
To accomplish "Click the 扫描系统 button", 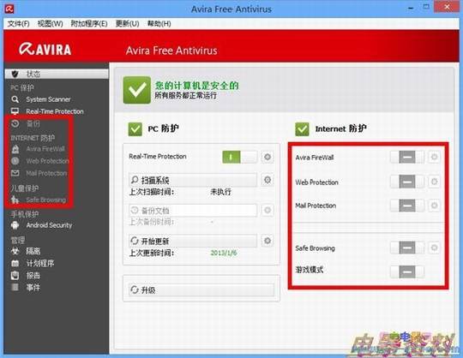I will tap(193, 180).
